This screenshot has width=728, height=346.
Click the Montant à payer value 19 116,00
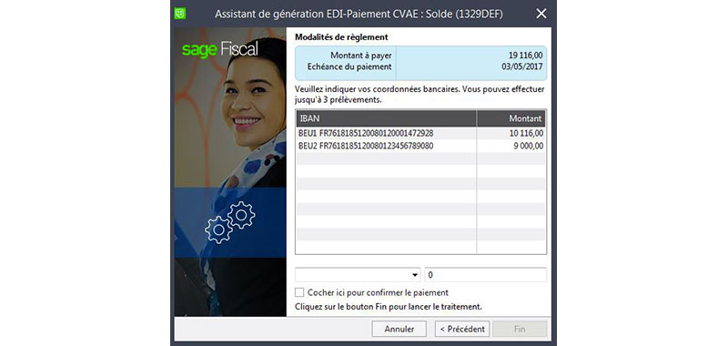point(526,56)
